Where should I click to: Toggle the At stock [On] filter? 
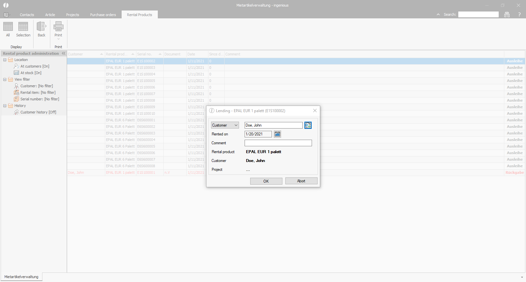click(x=31, y=73)
